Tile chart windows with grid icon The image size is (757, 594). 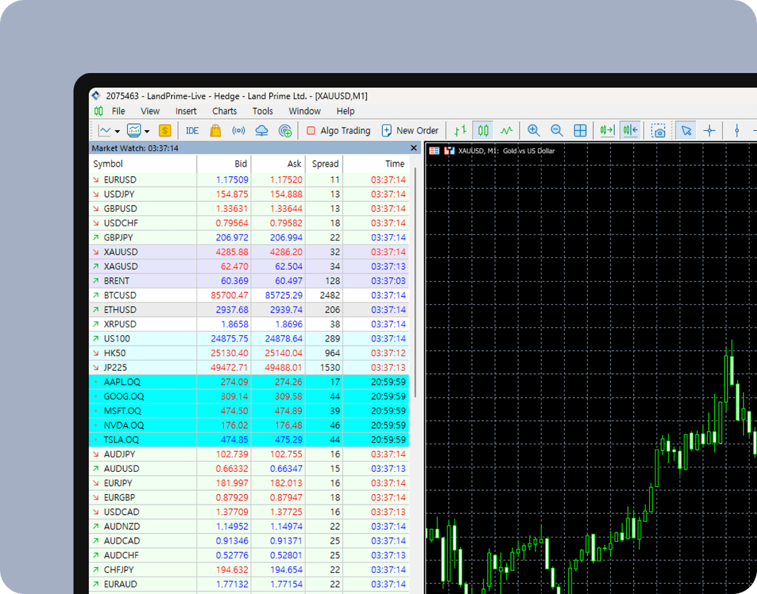[x=580, y=131]
